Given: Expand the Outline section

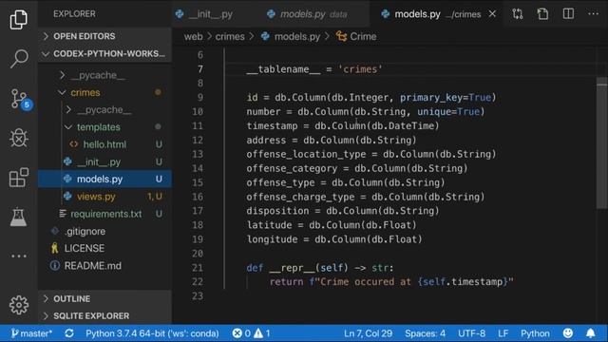Looking at the screenshot, I should point(104,299).
